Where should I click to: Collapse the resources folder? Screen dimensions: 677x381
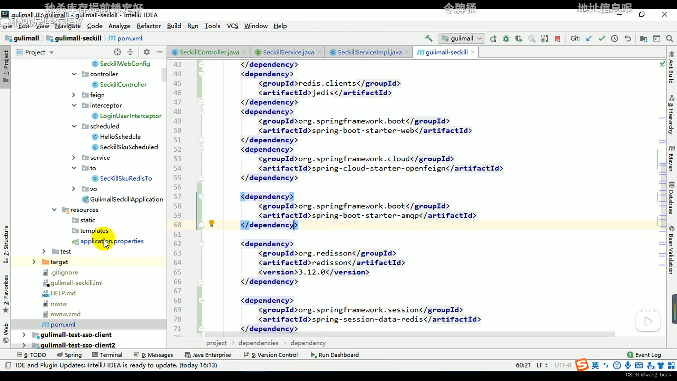tap(54, 210)
